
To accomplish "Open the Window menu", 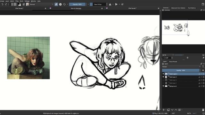I will pyautogui.click(x=34, y=1).
